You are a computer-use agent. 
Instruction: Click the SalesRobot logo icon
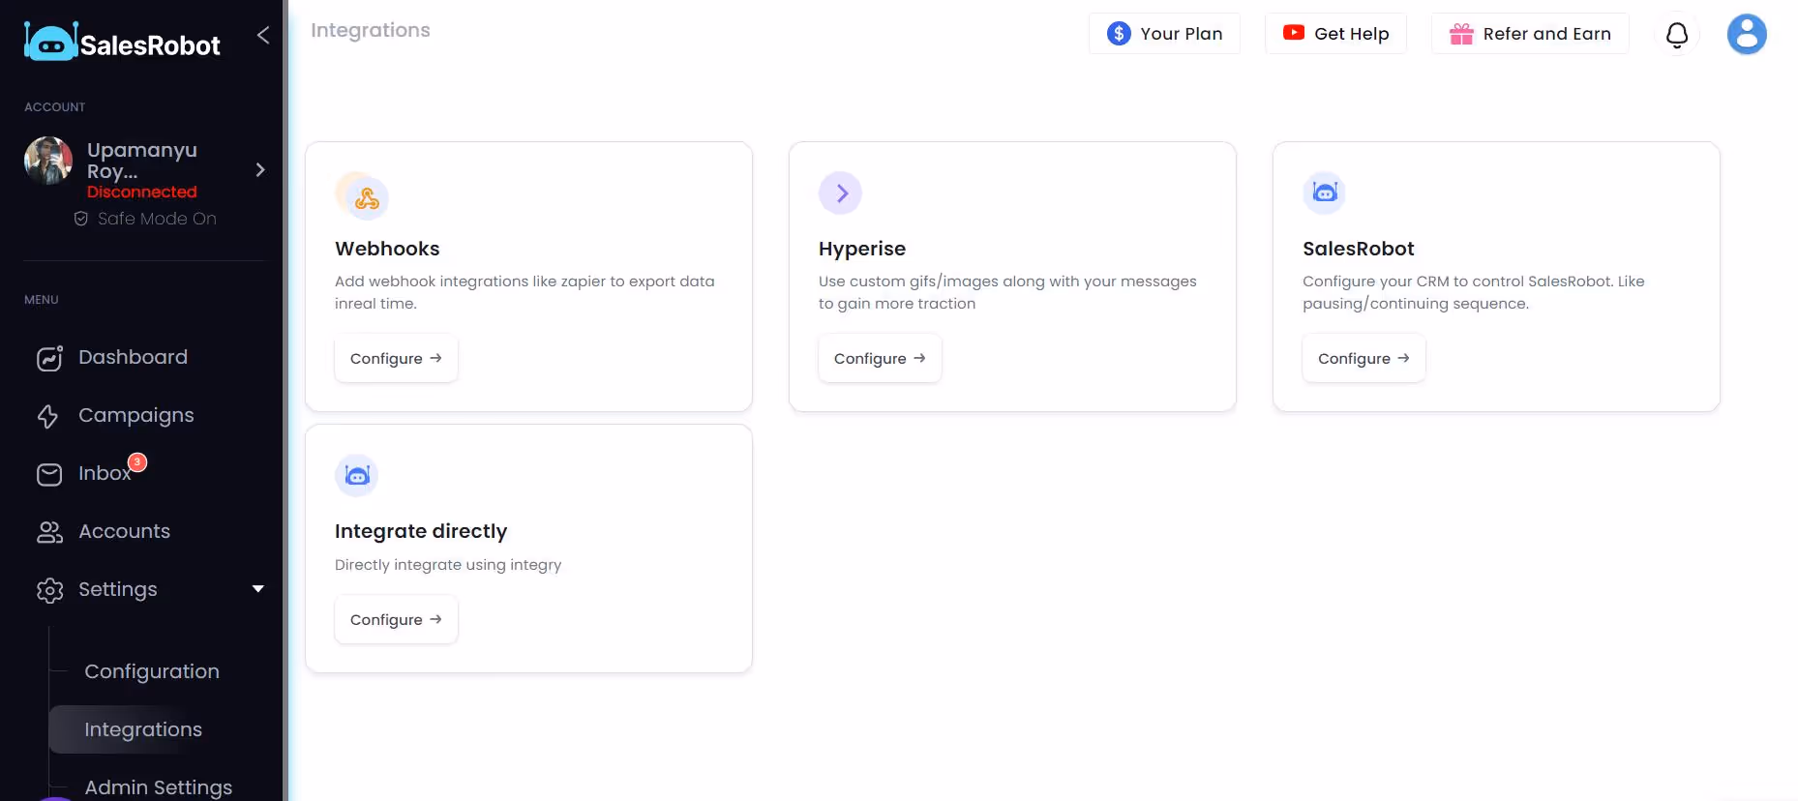click(50, 42)
